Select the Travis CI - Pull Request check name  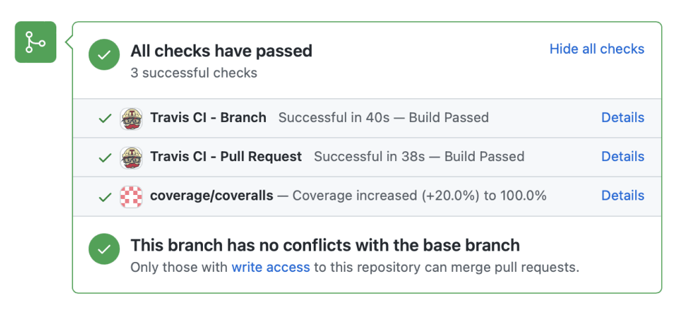point(226,157)
